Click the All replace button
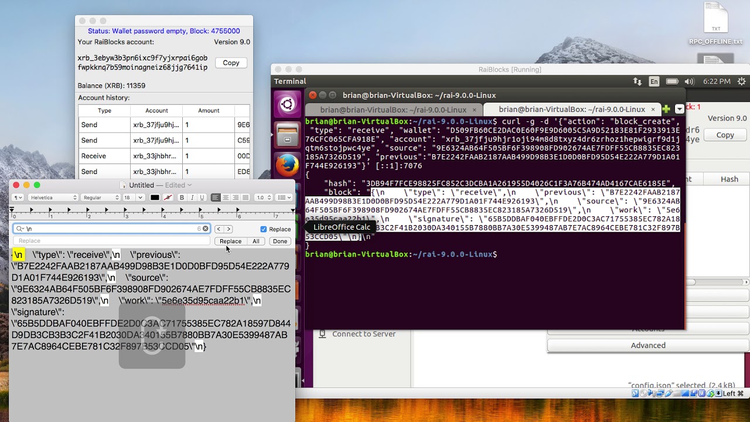This screenshot has width=750, height=422. coord(256,241)
